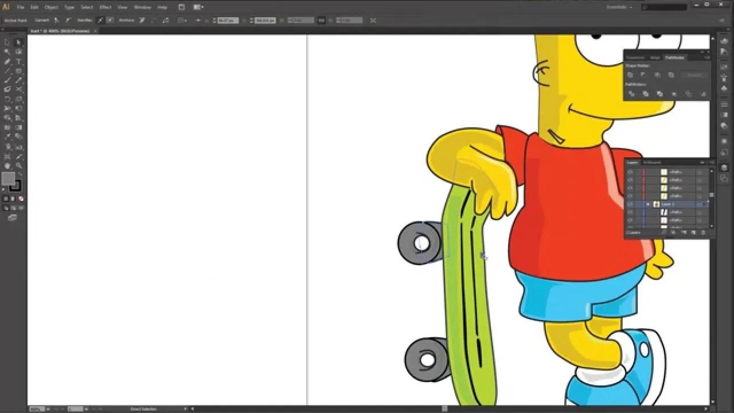The width and height of the screenshot is (734, 413).
Task: Click the Layers panel vertical scrollbar thumb
Action: pos(712,194)
